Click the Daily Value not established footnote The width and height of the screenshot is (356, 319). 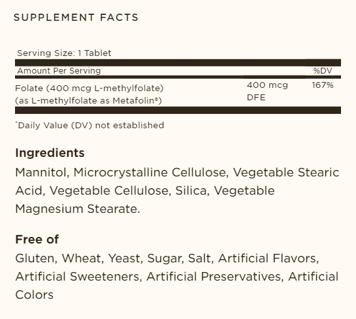click(90, 125)
